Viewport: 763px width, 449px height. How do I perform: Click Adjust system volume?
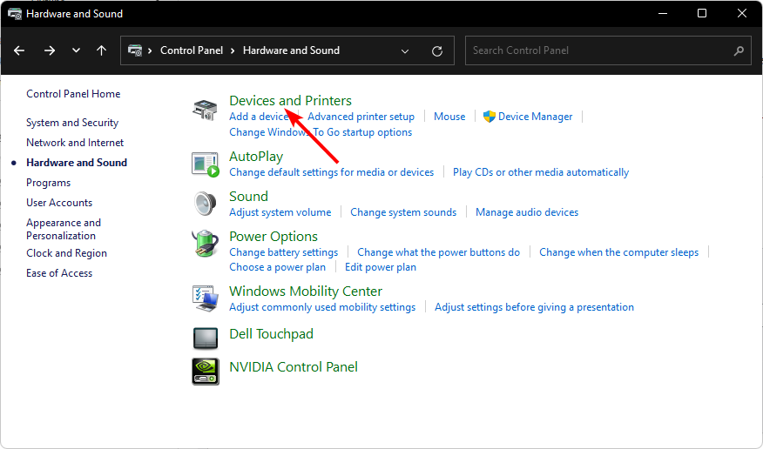point(280,212)
